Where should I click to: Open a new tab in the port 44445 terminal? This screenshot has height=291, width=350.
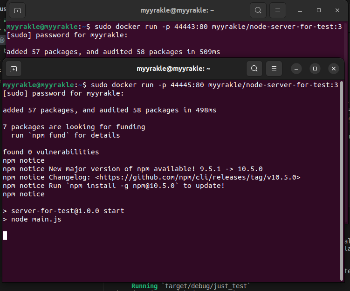[x=14, y=69]
